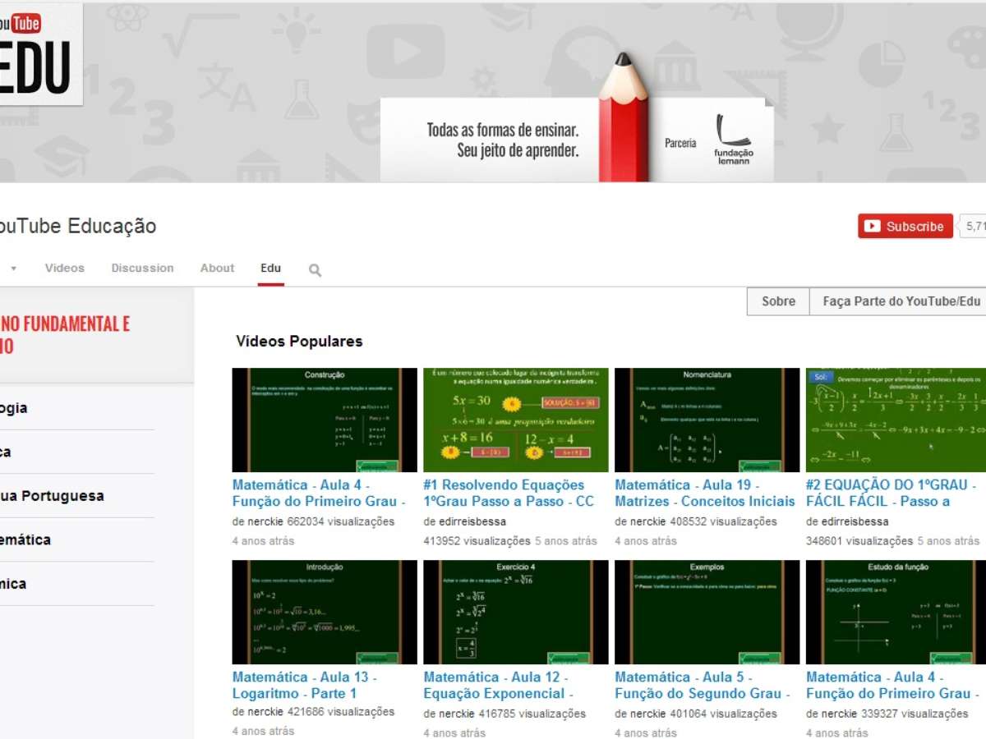Open the Função do Primeiro Grau video thumbnail
The image size is (986, 739).
tap(325, 420)
